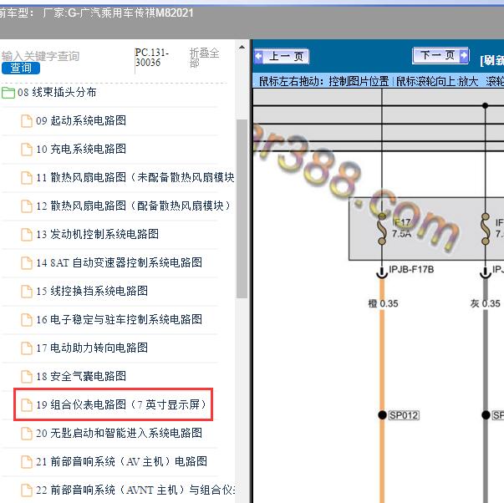Open 18 安全气囊电路图
The width and height of the screenshot is (504, 503).
pyautogui.click(x=81, y=376)
